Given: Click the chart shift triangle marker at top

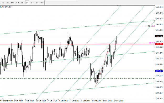Looking at the screenshot, I should (118, 6).
